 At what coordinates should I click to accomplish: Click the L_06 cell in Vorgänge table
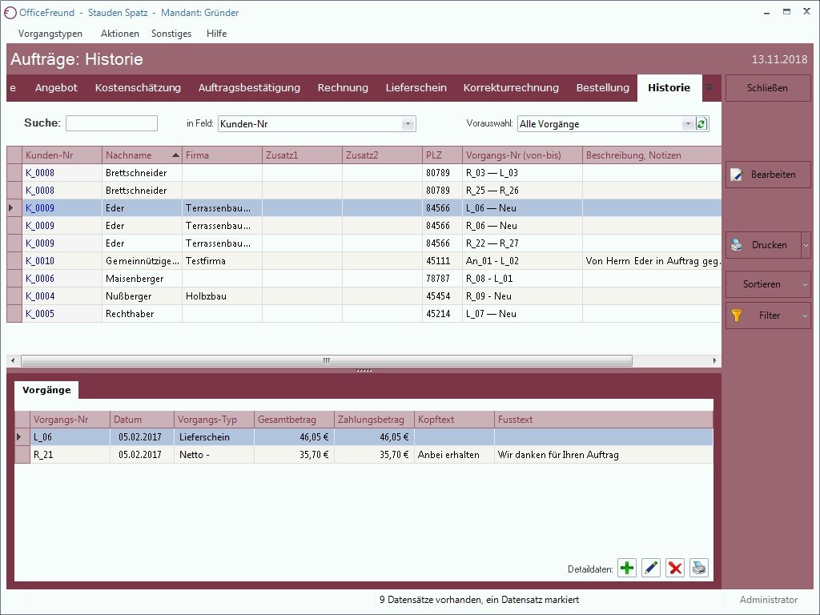click(x=70, y=437)
